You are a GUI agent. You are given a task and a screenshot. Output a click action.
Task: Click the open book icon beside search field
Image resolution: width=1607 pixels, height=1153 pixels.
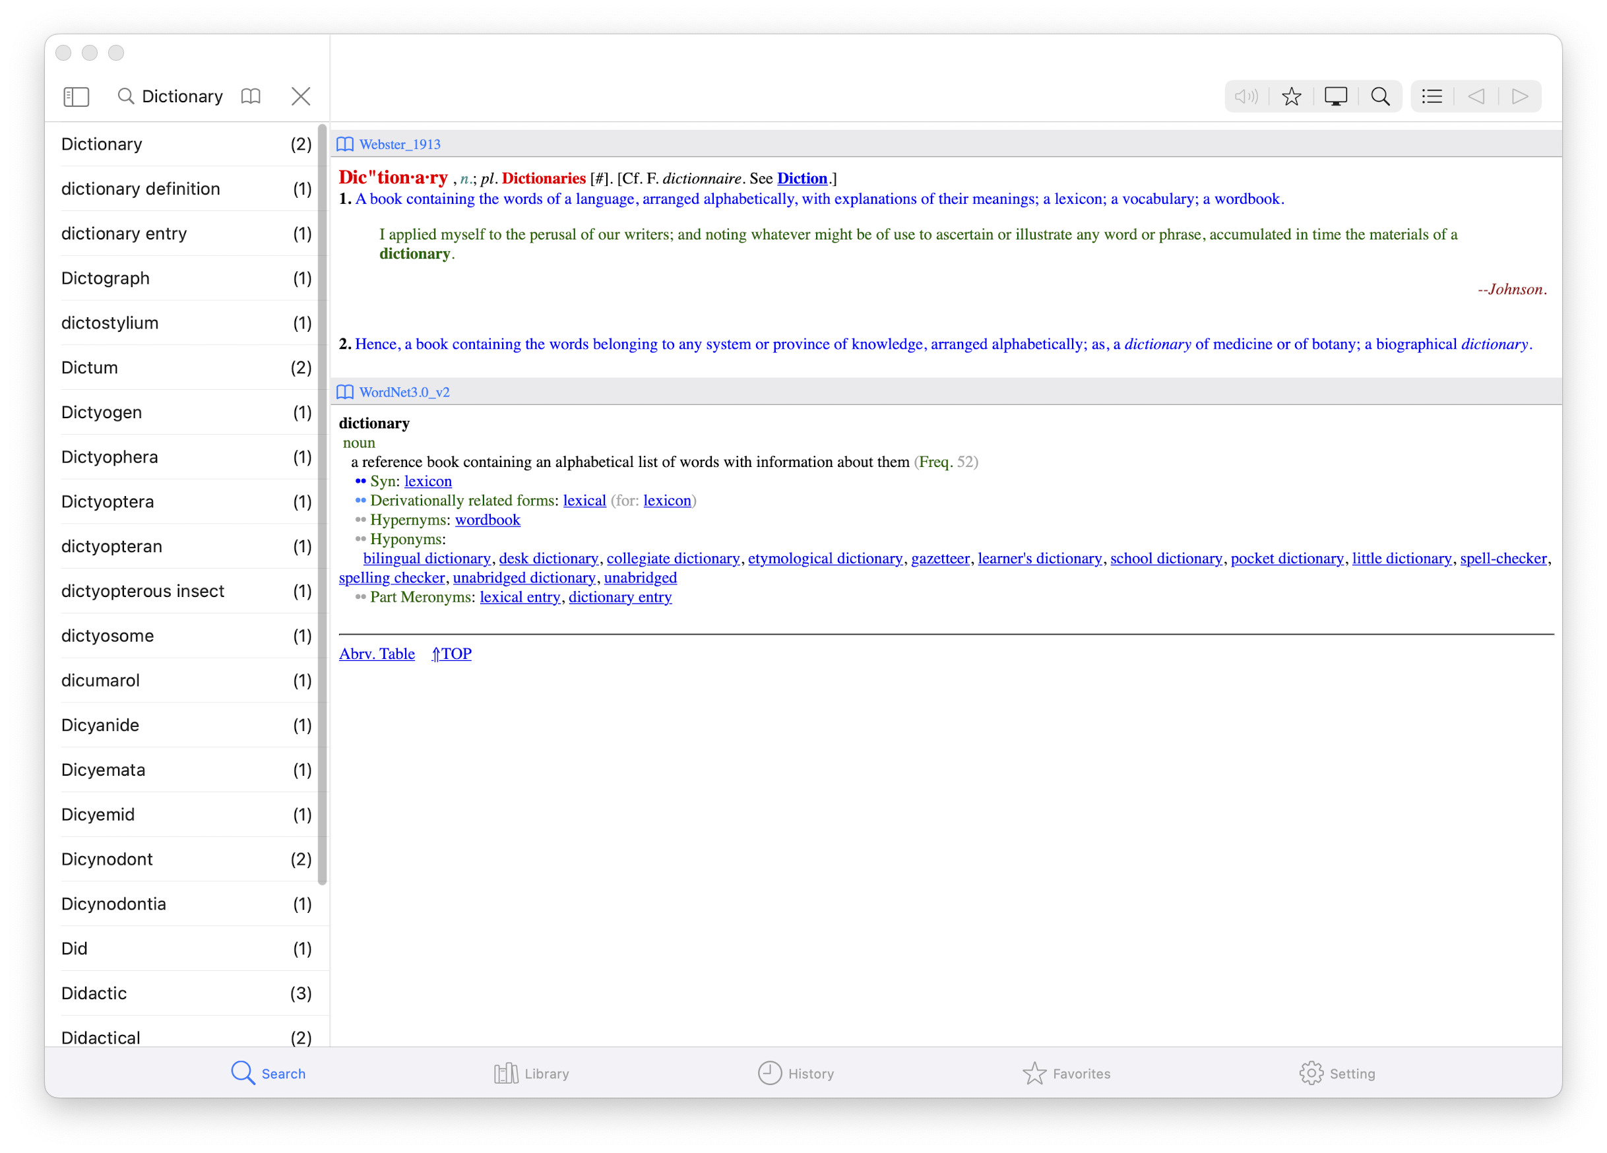pyautogui.click(x=251, y=96)
